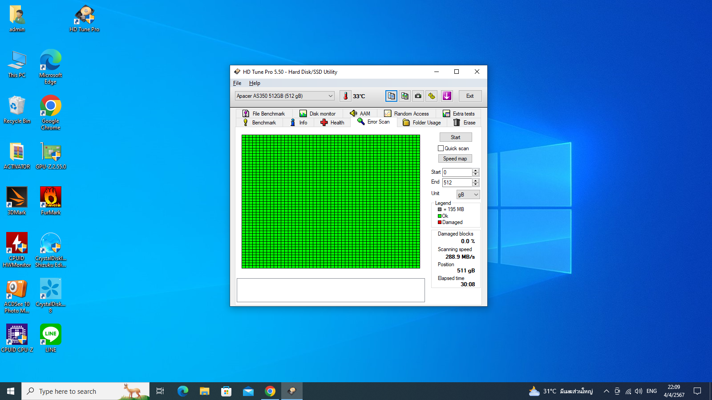Switch to the Benchmark tab

coord(259,123)
